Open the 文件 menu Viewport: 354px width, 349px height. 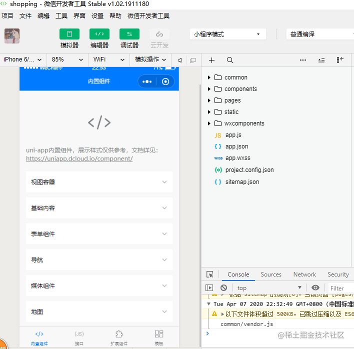click(x=25, y=16)
